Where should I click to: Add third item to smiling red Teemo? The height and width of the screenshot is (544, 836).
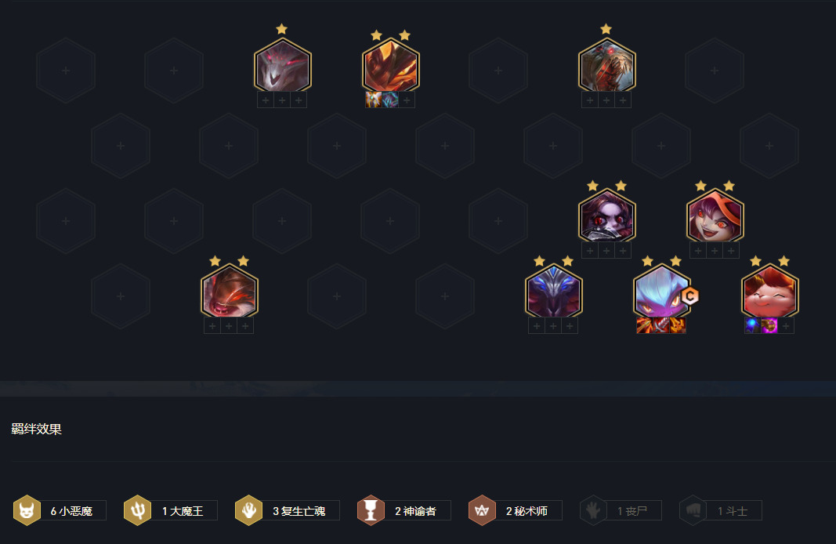pyautogui.click(x=786, y=325)
